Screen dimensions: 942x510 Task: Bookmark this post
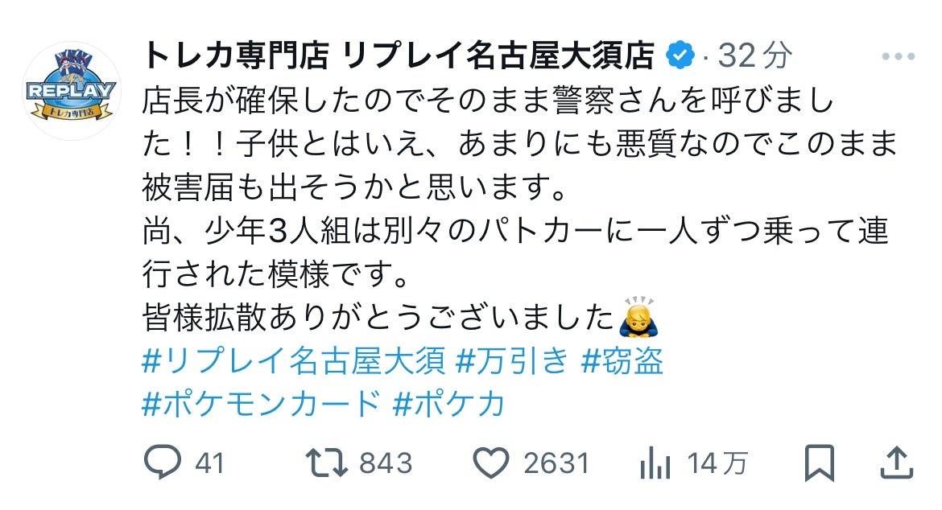[820, 463]
